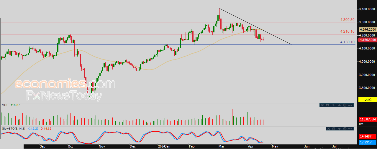Click the Mar label on time axis
Image resolution: width=377 pixels, height=149 pixels.
(221, 146)
